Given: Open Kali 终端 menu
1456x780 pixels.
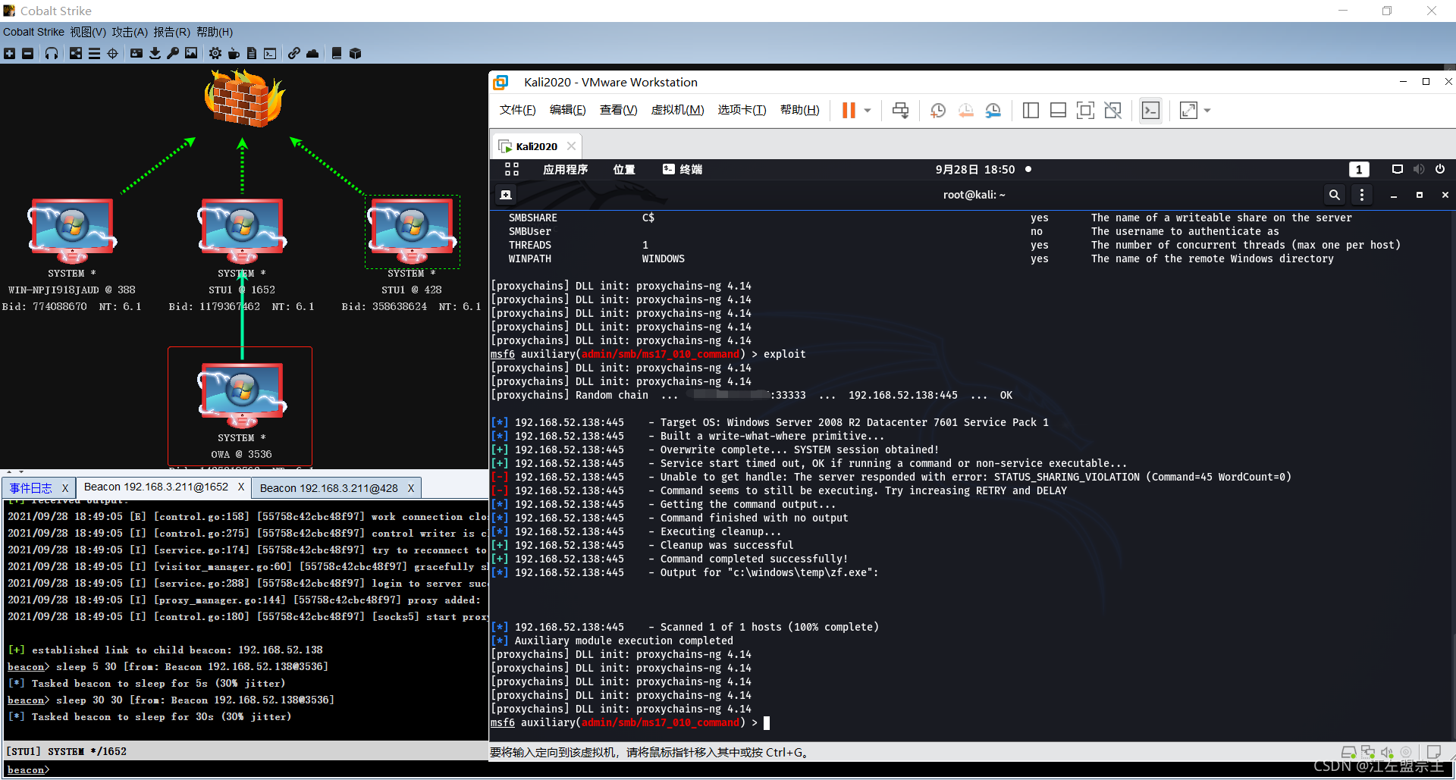Looking at the screenshot, I should pyautogui.click(x=682, y=169).
